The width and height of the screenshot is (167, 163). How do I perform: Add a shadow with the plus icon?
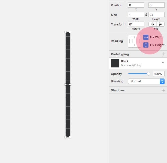163,90
